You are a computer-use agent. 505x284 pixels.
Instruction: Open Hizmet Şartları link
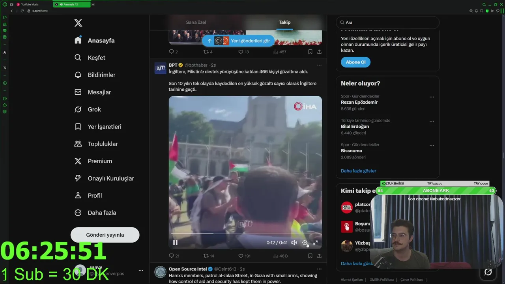click(352, 280)
